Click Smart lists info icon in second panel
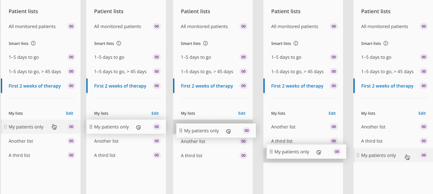Image resolution: width=433 pixels, height=194 pixels. (119, 43)
